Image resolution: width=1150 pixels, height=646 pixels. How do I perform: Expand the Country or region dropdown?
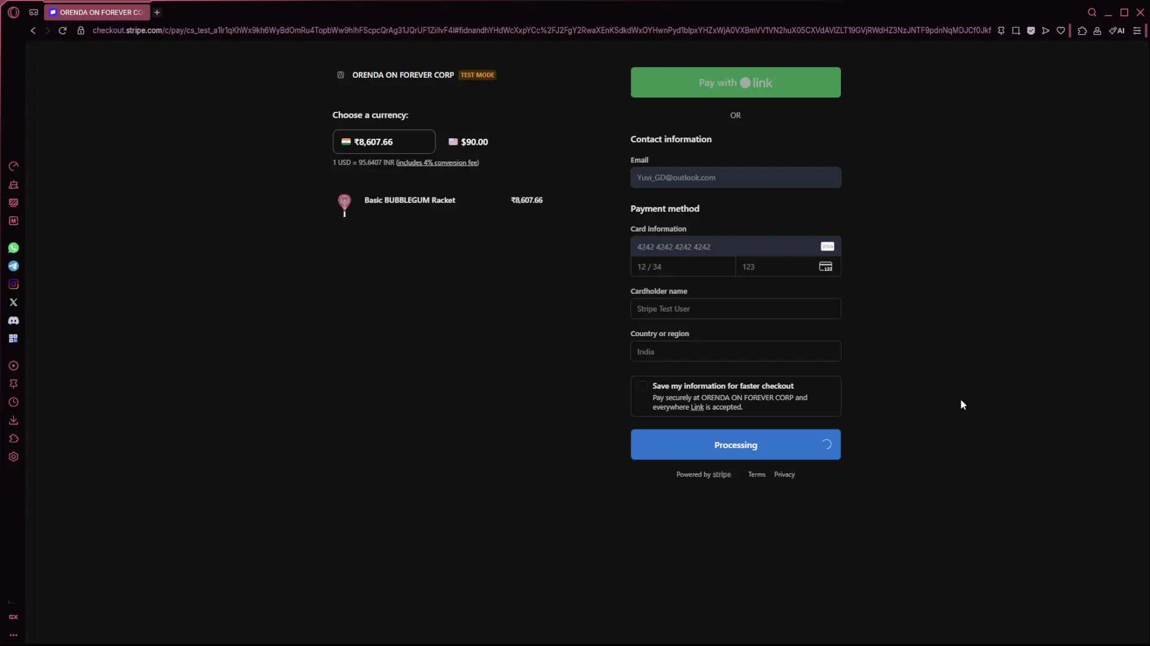[736, 351]
